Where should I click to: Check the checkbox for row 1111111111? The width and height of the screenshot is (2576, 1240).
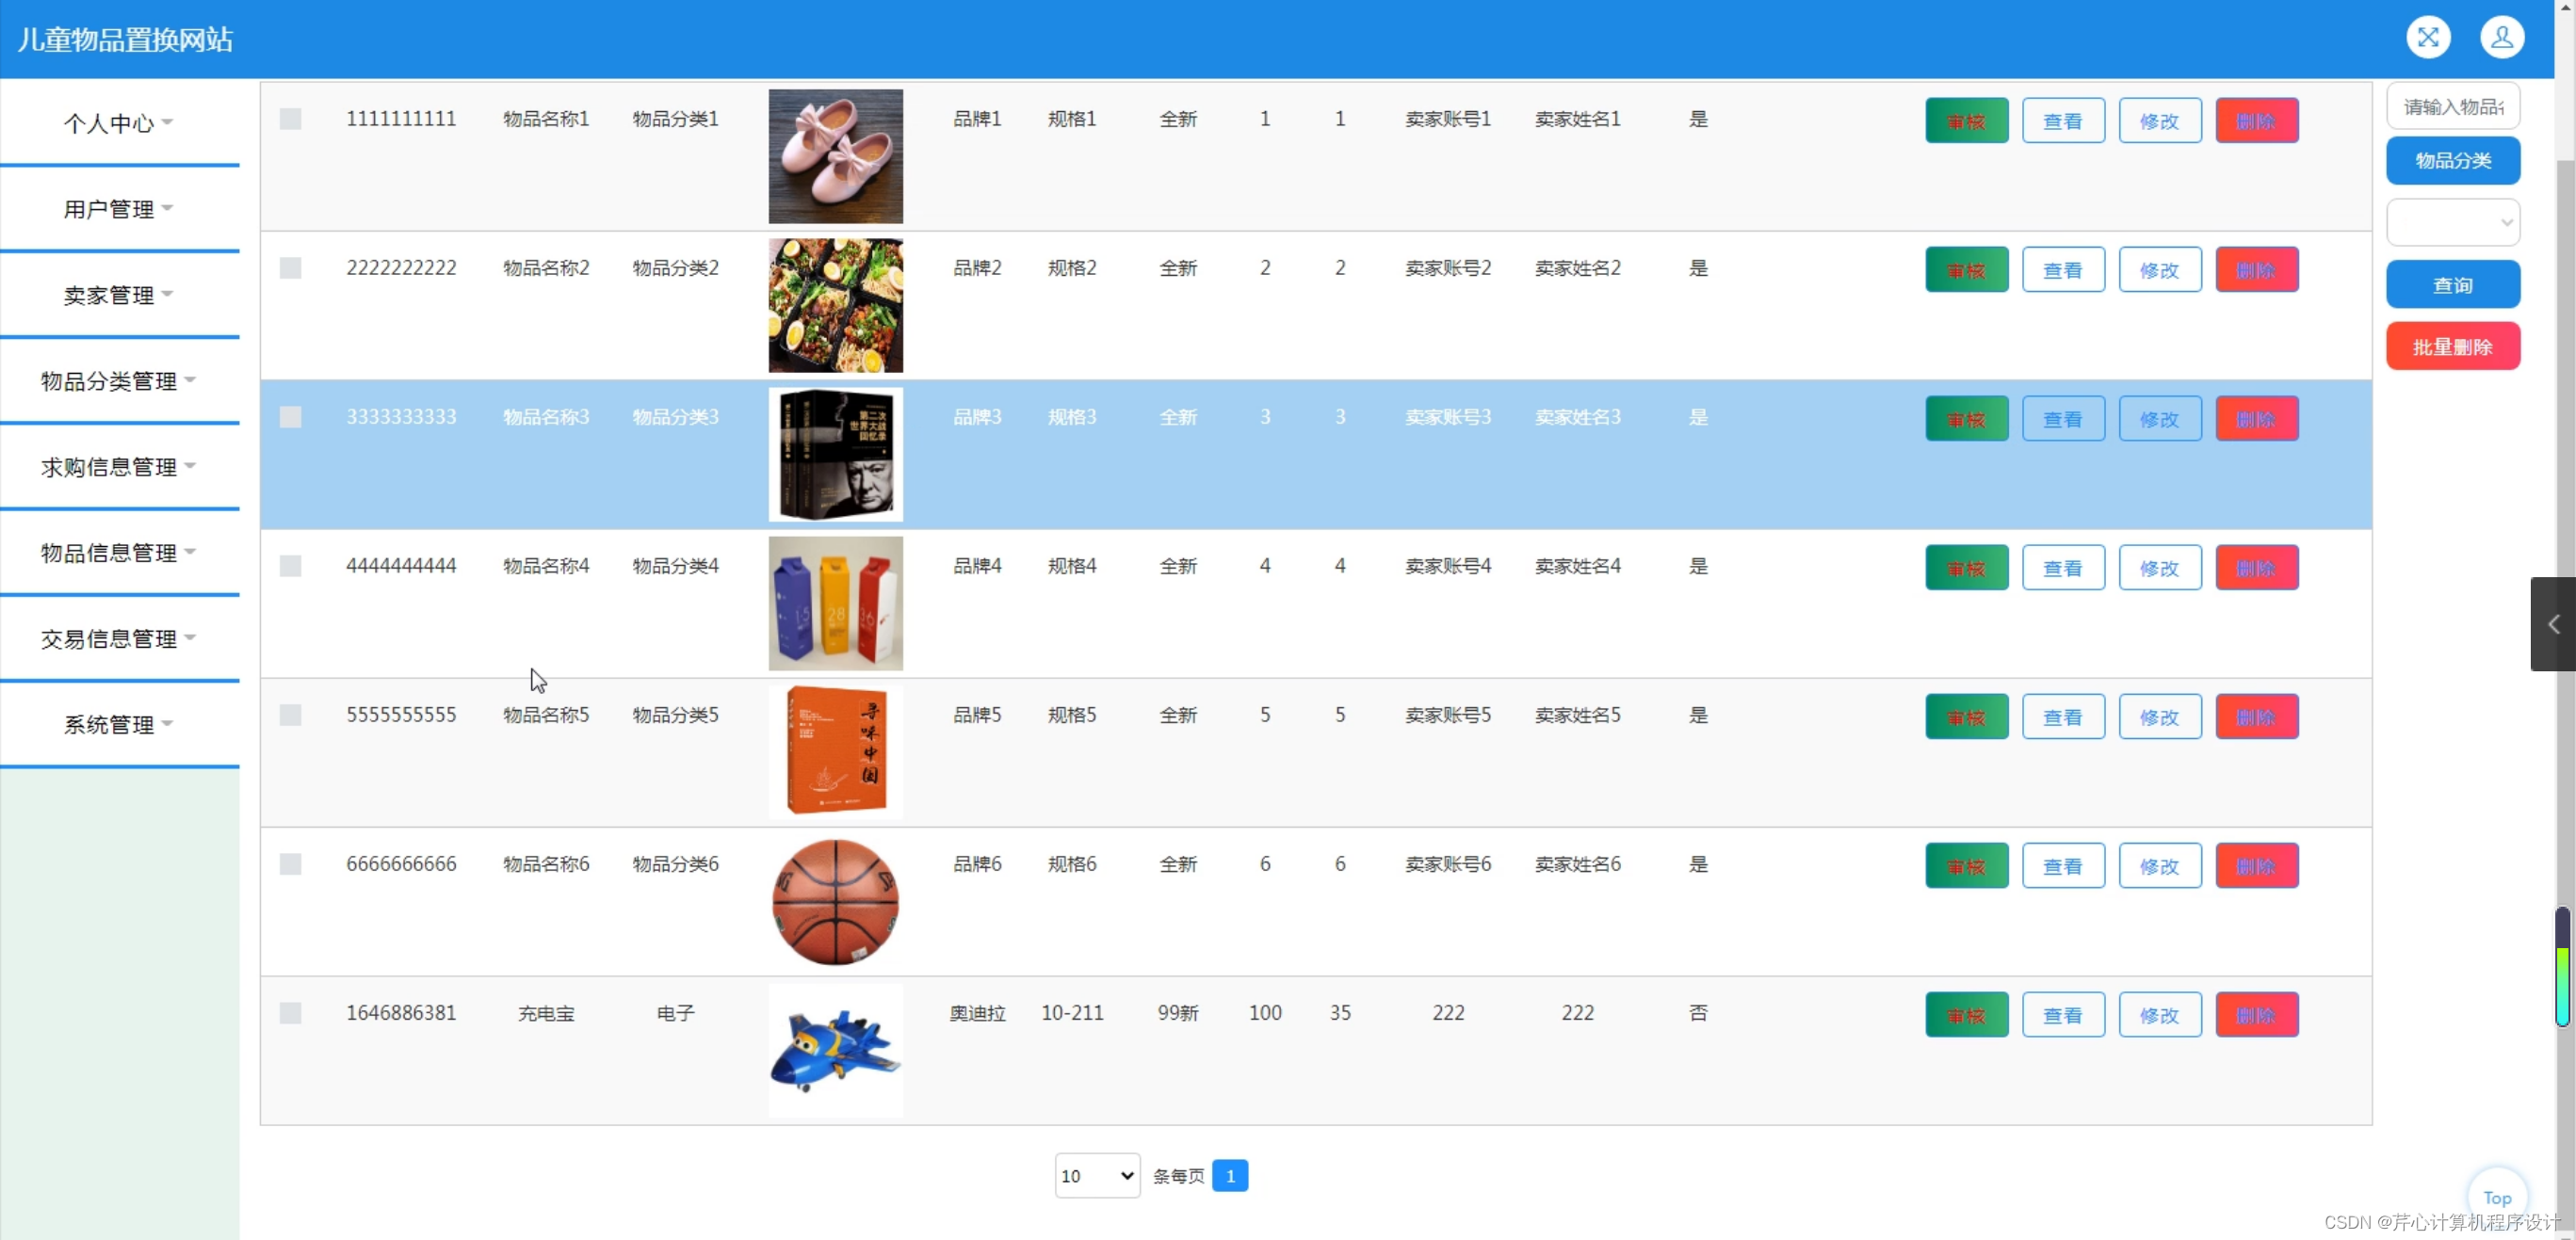pos(290,119)
